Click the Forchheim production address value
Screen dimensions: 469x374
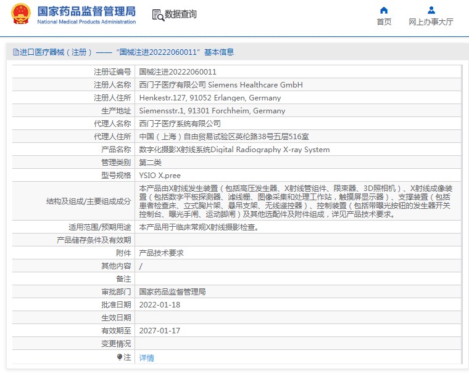point(212,111)
